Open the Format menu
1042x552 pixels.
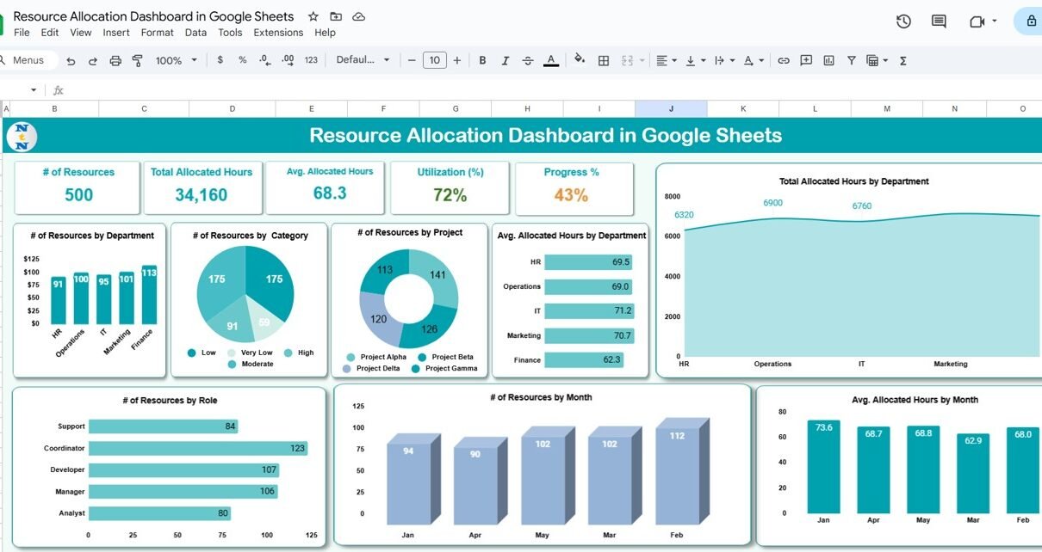click(x=158, y=33)
